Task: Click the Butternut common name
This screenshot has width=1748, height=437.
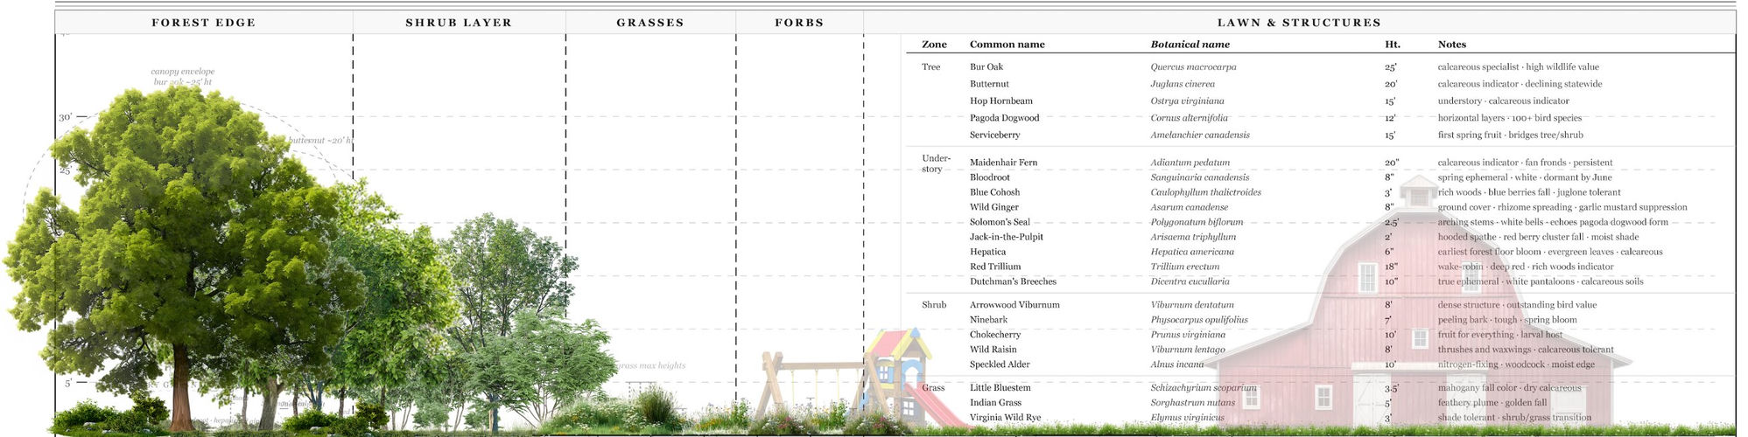Action: tap(989, 84)
